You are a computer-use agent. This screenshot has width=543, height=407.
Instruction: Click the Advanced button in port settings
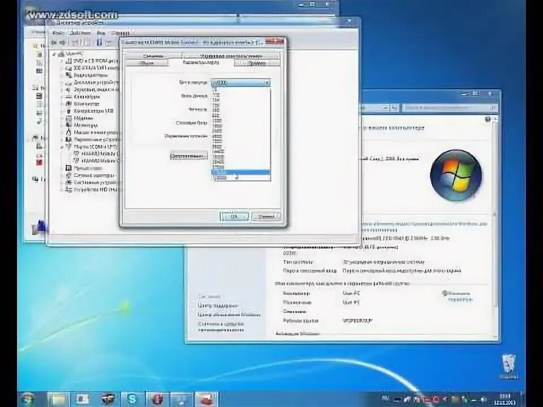click(x=189, y=156)
